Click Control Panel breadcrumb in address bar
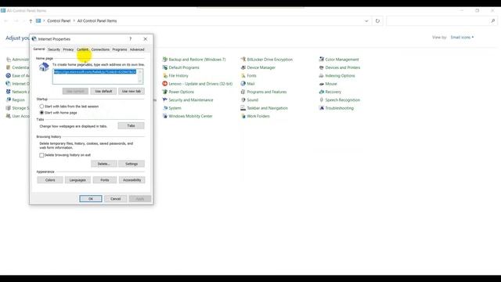Viewport: 501px width, 282px height. (59, 21)
